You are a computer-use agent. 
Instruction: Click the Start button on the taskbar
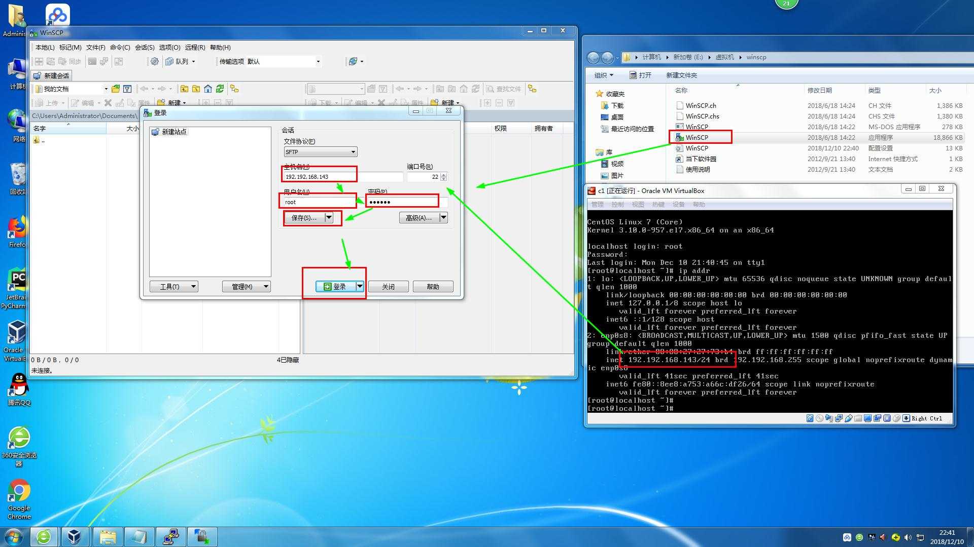(14, 537)
